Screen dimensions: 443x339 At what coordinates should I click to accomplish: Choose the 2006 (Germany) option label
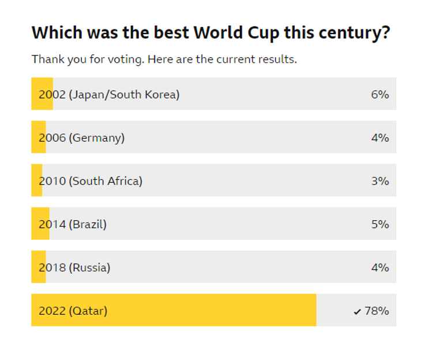pos(81,138)
